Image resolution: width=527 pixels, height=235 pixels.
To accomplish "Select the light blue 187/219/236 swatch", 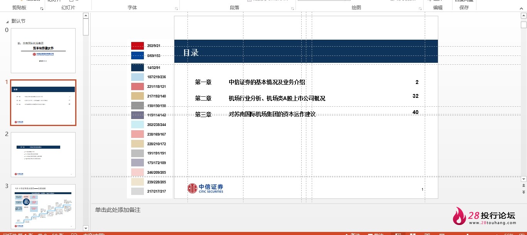I will click(x=137, y=77).
